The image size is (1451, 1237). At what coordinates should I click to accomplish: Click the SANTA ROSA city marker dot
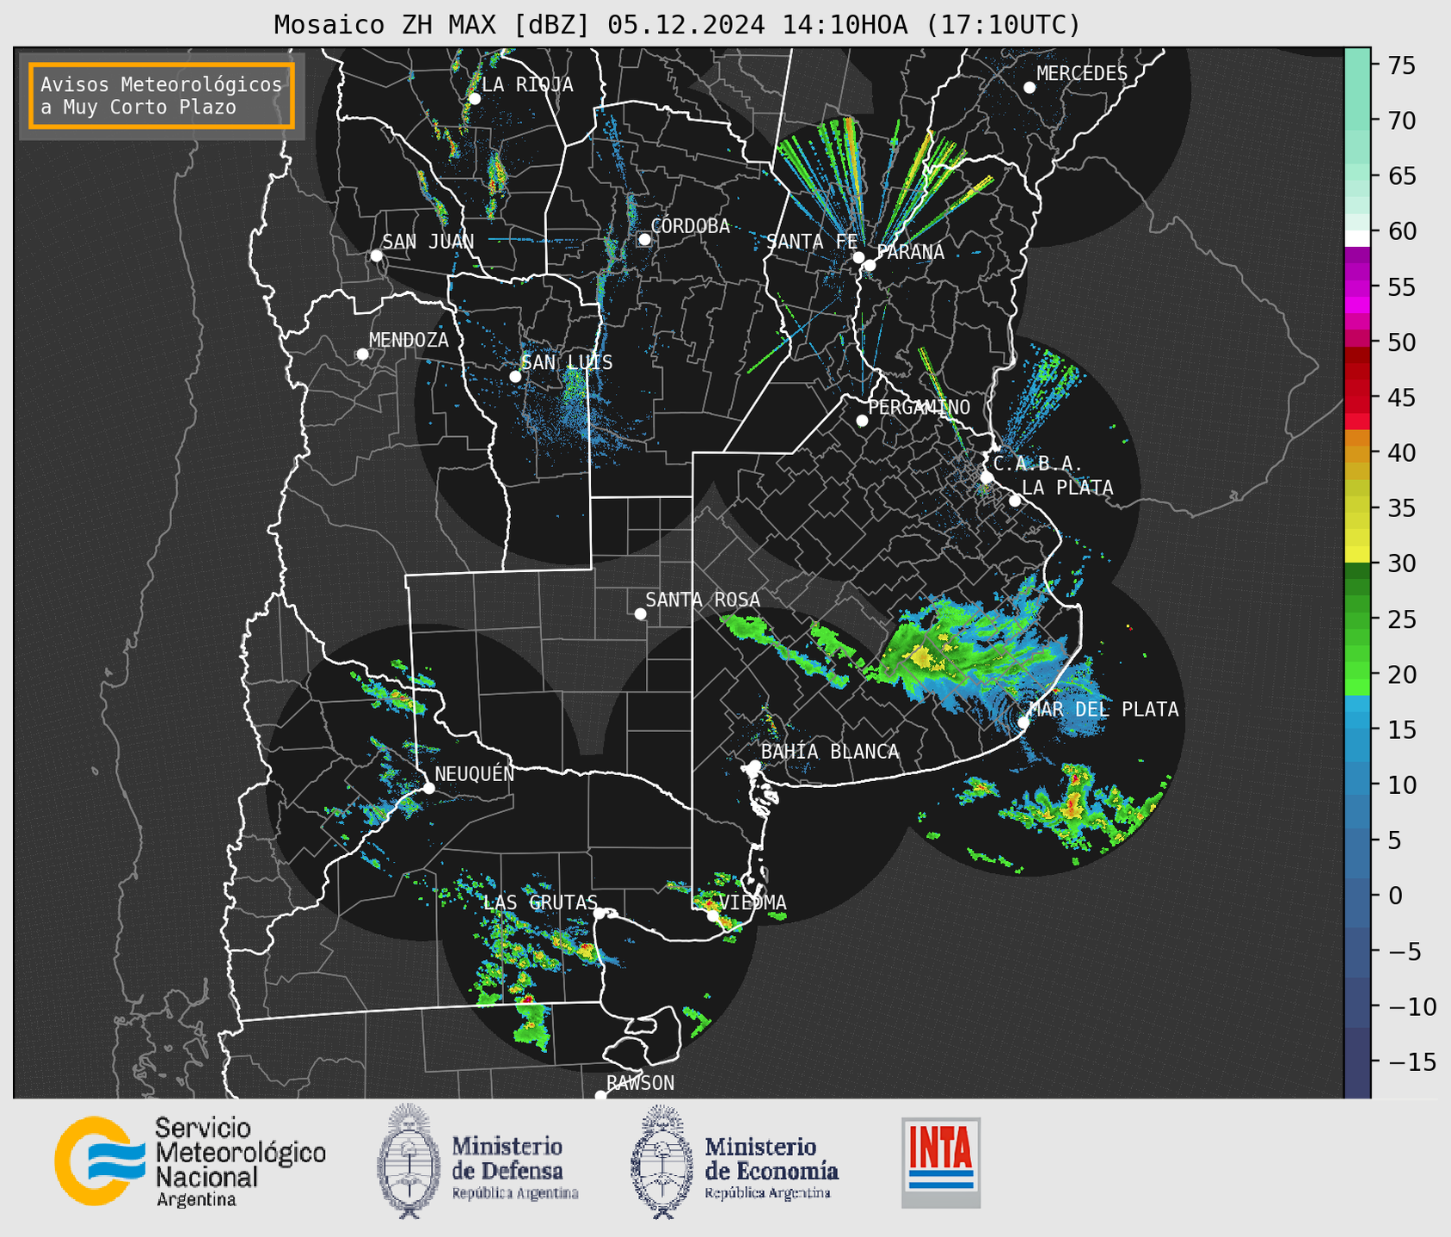point(640,613)
